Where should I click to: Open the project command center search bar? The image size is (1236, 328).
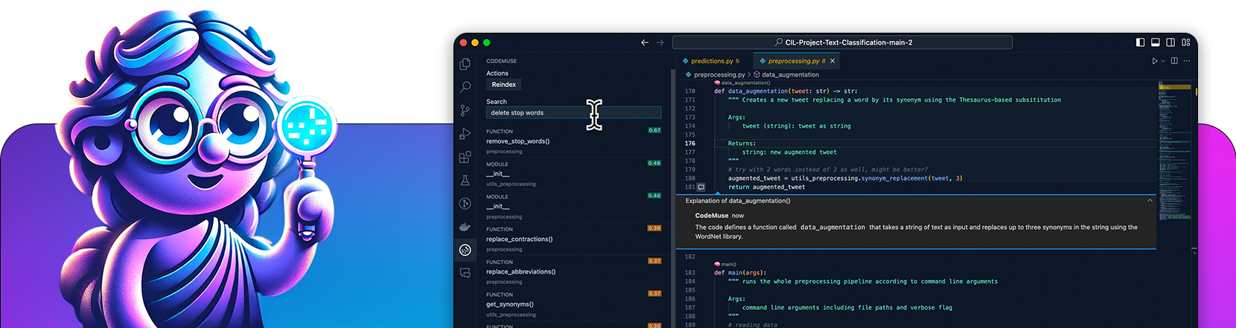click(x=842, y=42)
